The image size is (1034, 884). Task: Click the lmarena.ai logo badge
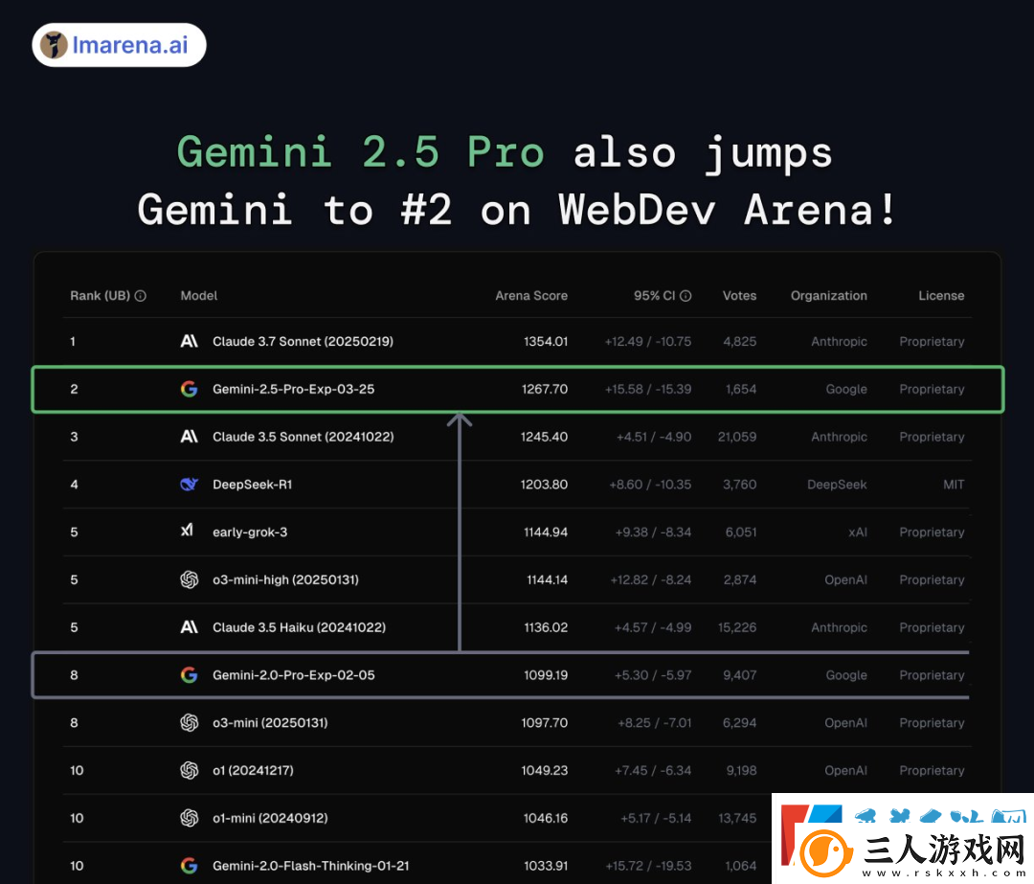coord(119,45)
